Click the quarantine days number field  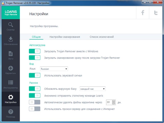(109, 102)
